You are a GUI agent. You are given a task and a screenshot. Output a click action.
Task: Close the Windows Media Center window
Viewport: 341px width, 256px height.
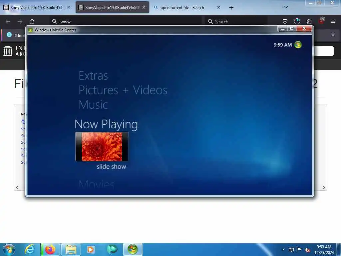click(304, 29)
